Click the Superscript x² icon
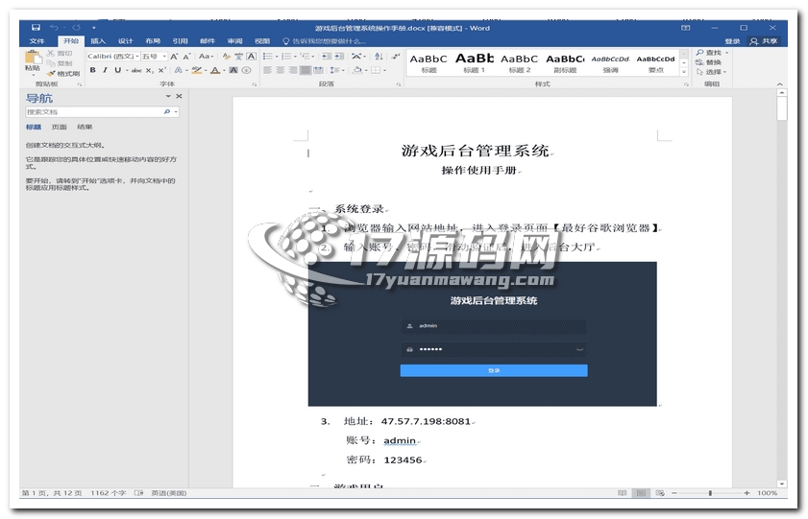 [x=161, y=70]
